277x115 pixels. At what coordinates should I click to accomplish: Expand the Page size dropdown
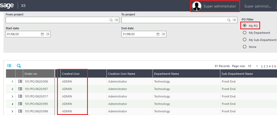click(x=257, y=66)
